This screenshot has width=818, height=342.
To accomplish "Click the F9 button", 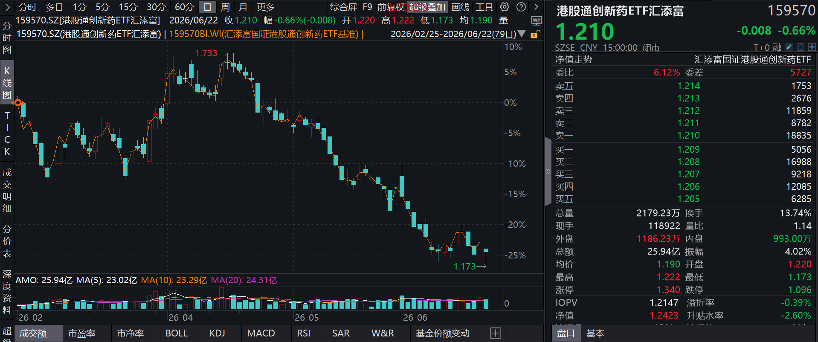I will click(x=367, y=7).
